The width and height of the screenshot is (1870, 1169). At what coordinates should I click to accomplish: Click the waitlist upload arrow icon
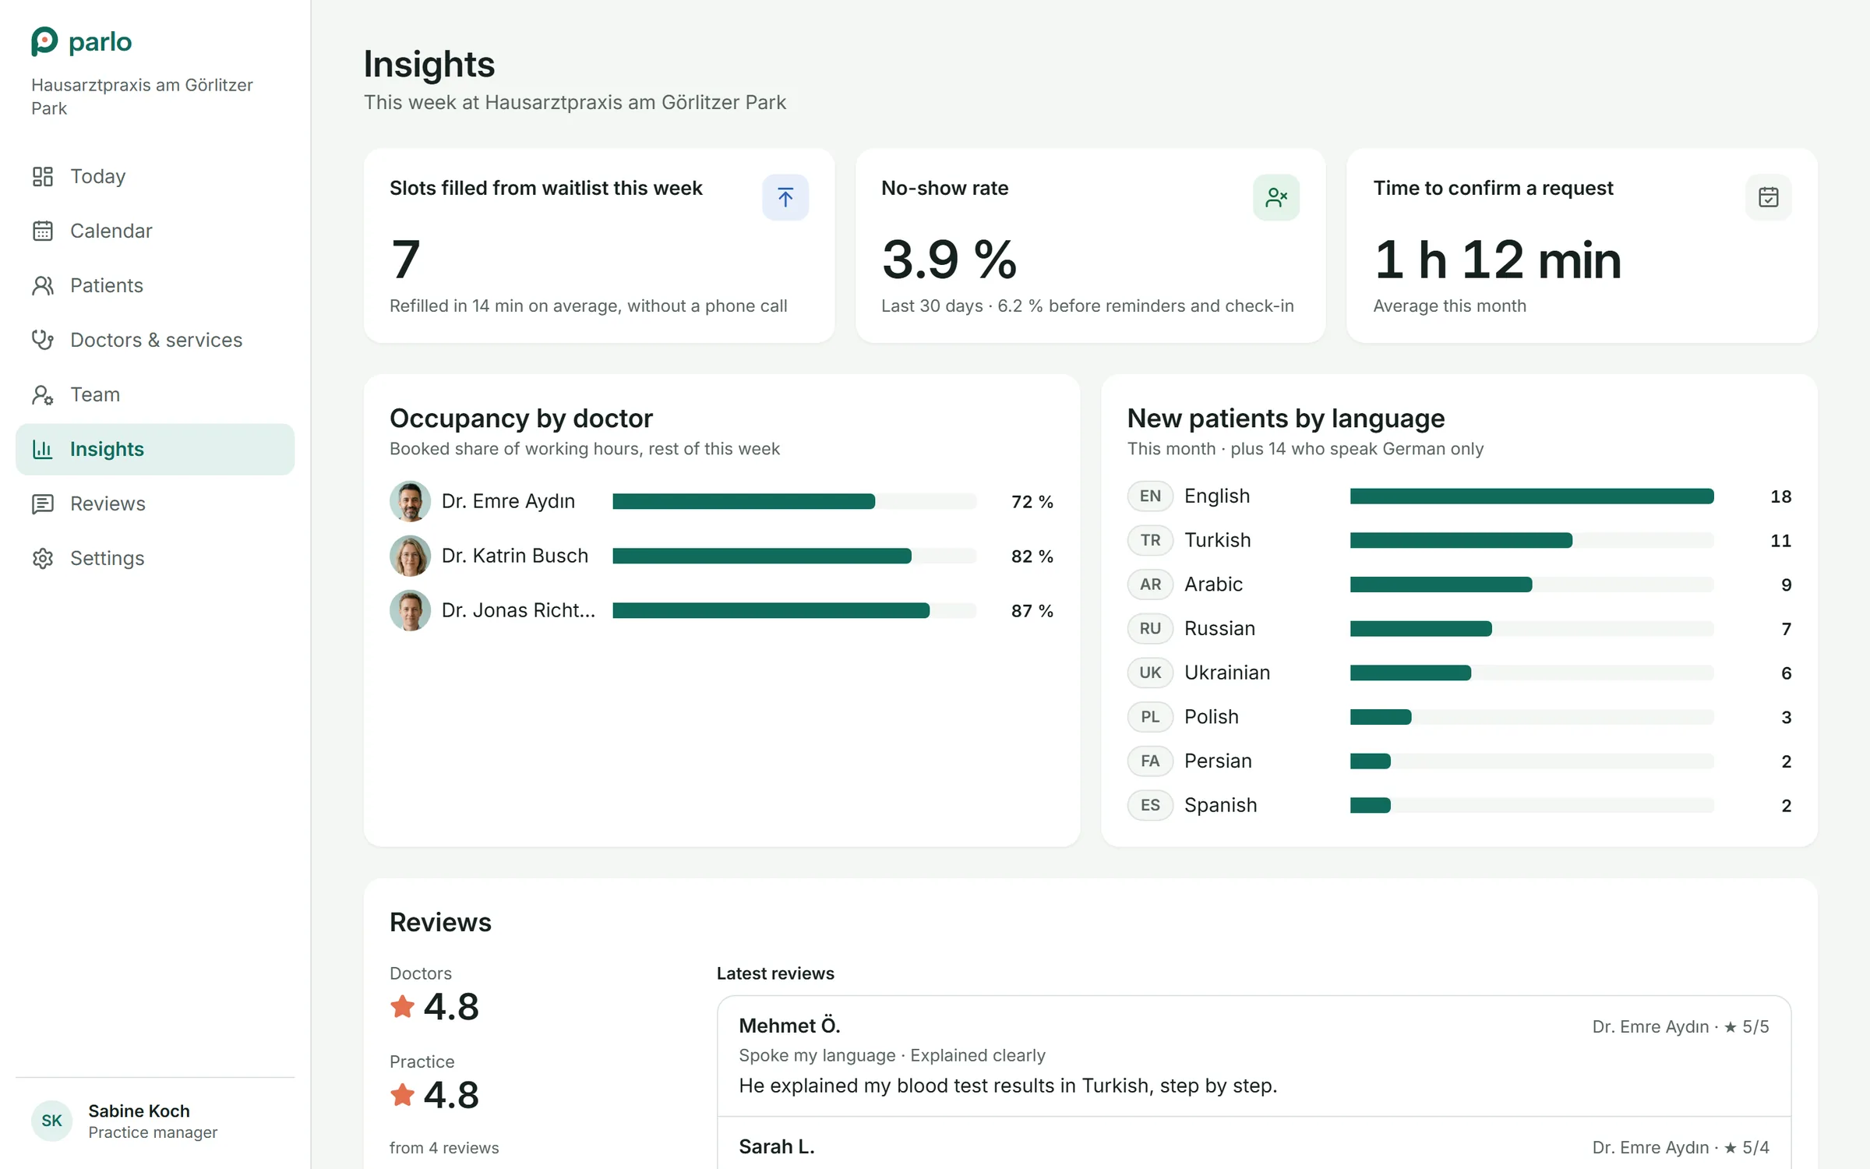coord(785,197)
